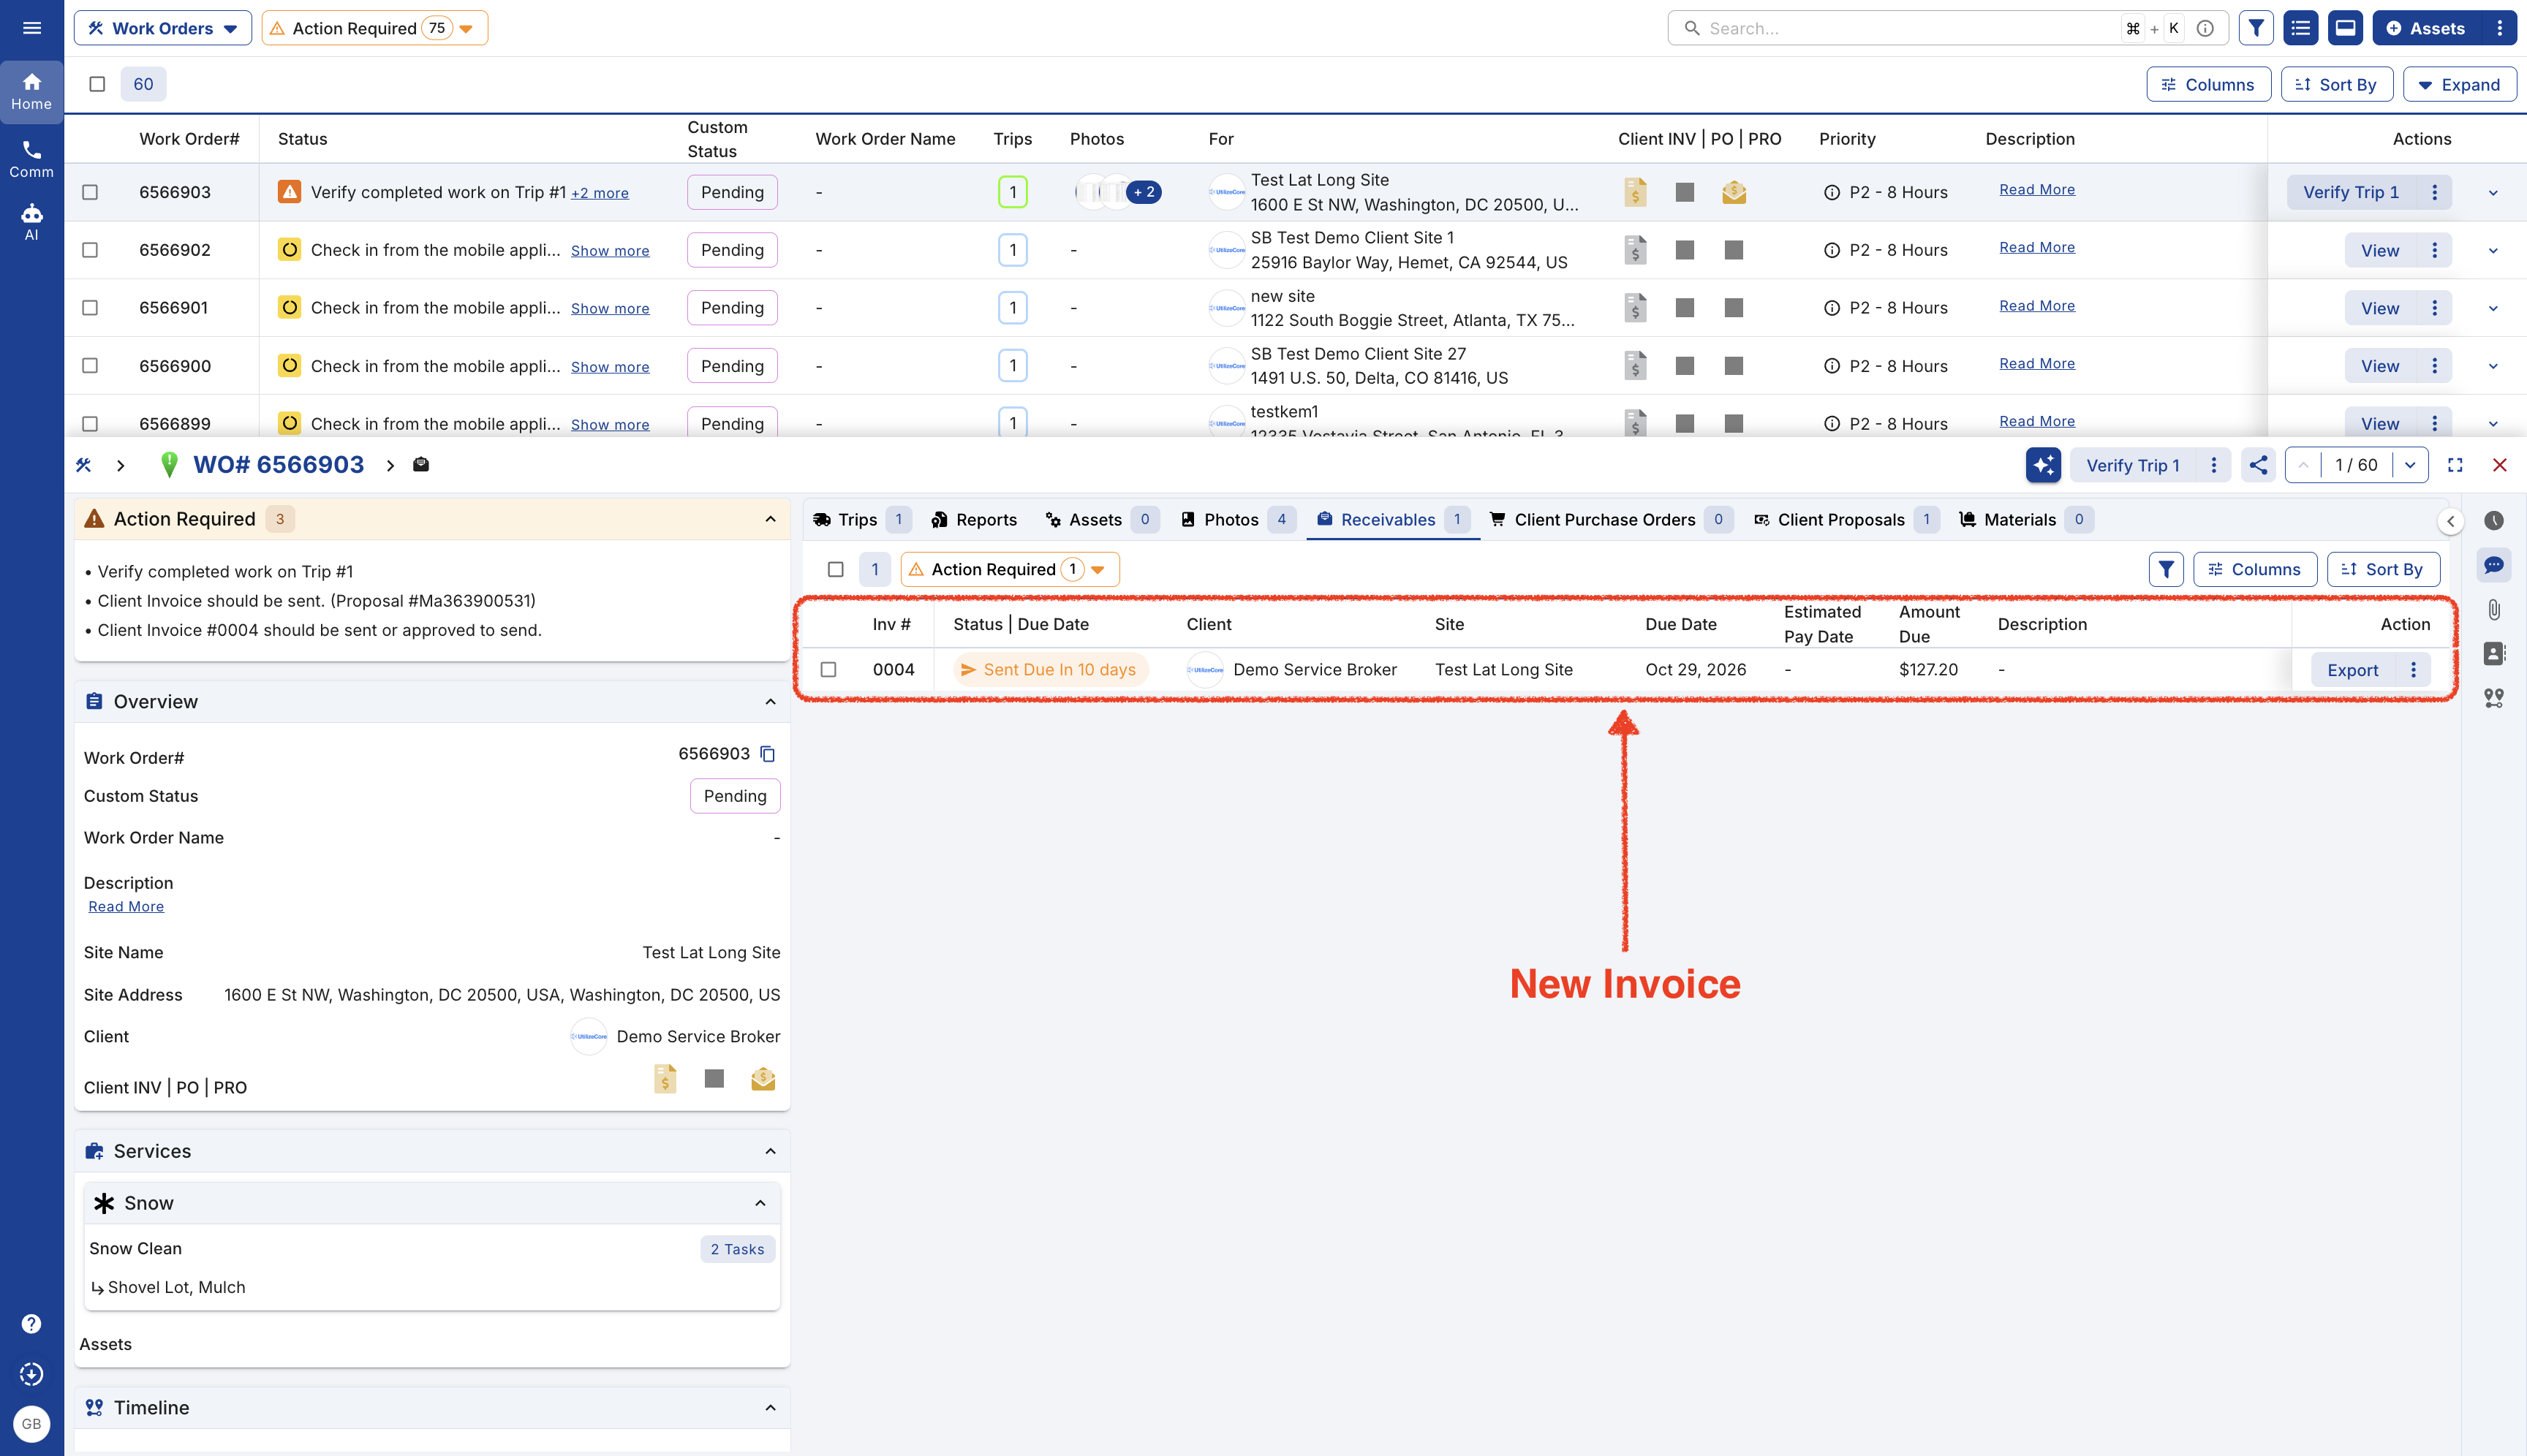Open history clock icon in right rail
This screenshot has width=2527, height=1456.
pyautogui.click(x=2494, y=521)
